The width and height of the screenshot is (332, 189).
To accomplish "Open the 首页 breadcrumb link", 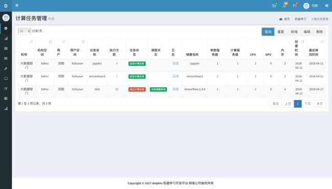I will (287, 19).
